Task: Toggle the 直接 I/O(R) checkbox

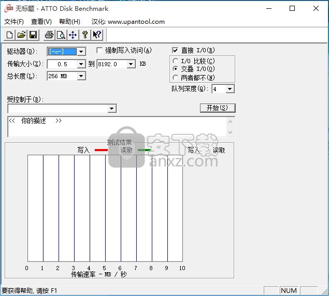Action: [175, 50]
